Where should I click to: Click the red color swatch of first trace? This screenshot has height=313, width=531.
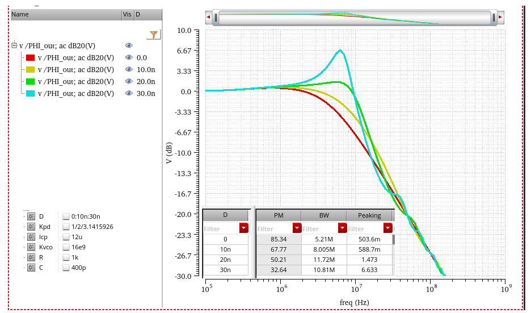click(31, 57)
